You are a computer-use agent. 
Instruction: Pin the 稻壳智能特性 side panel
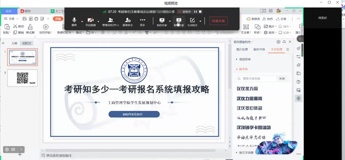pyautogui.click(x=284, y=42)
